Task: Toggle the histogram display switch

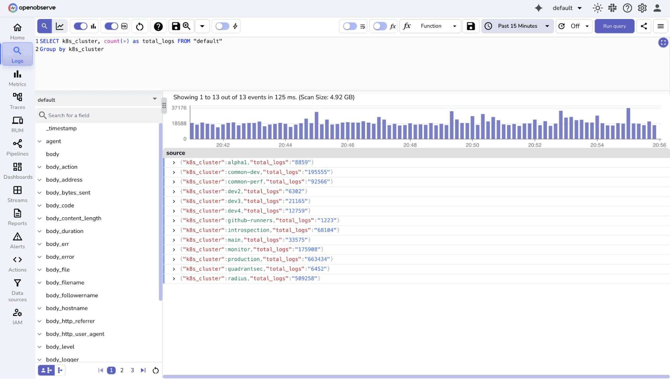Action: pos(80,26)
